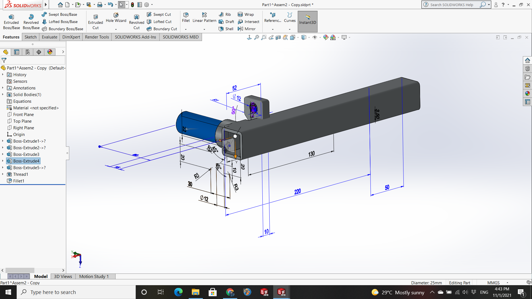The image size is (532, 299).
Task: Open the DisplayManager color sphere tab
Action: pos(50,52)
